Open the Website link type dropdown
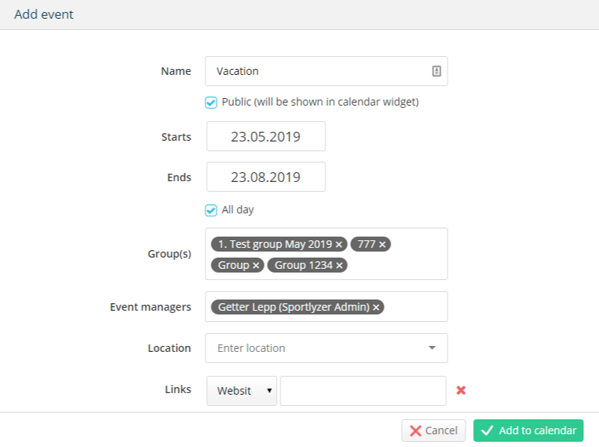This screenshot has height=447, width=599. (x=241, y=391)
